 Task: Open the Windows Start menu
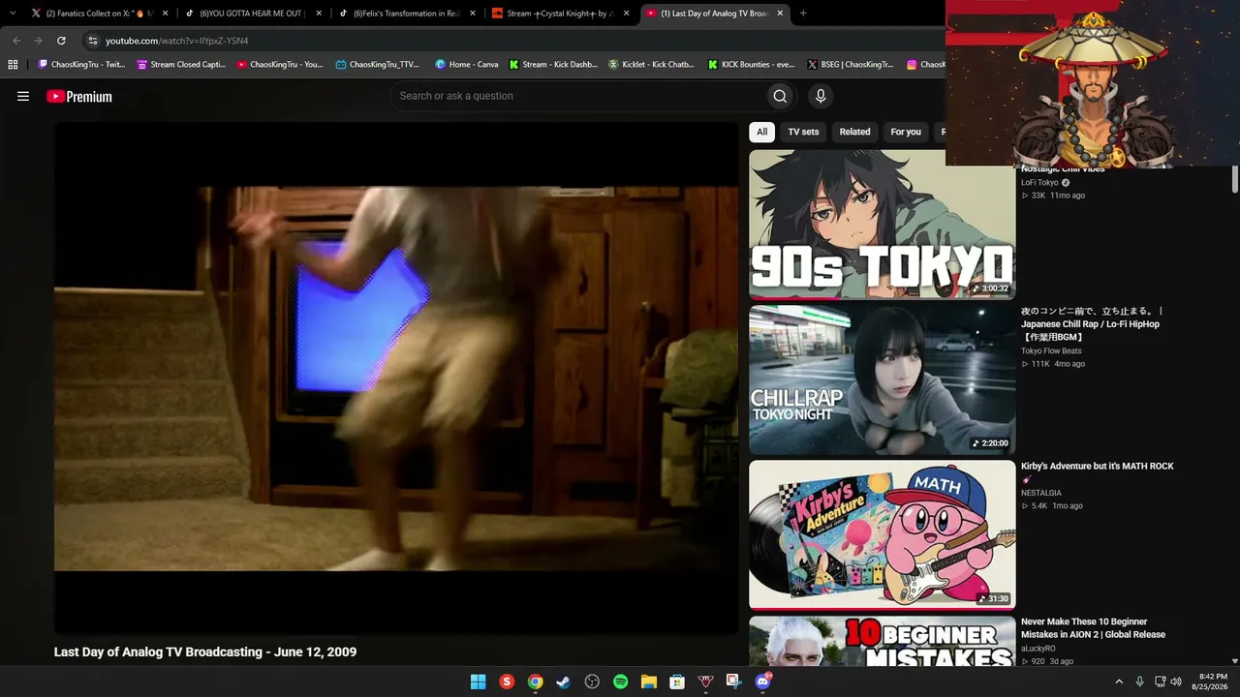point(478,682)
